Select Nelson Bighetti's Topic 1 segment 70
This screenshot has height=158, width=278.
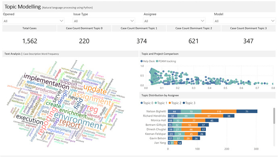(x=191, y=111)
